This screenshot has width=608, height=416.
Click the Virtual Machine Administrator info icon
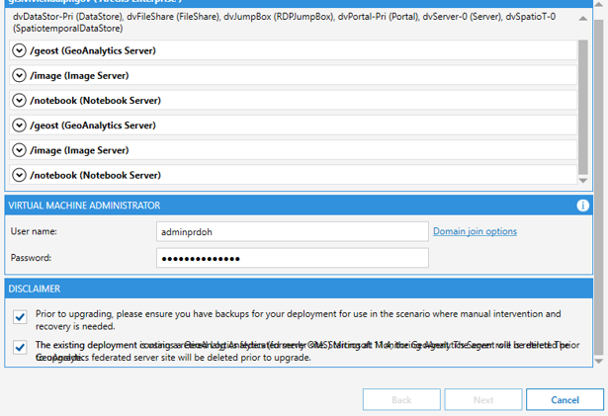click(x=582, y=206)
